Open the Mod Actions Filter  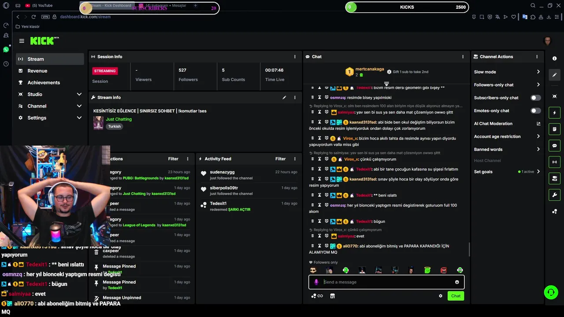(x=173, y=159)
